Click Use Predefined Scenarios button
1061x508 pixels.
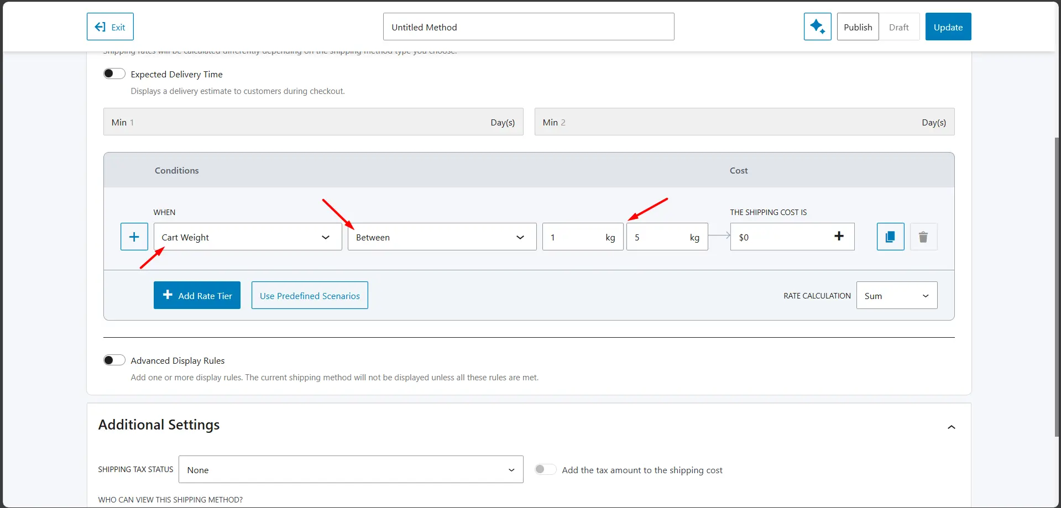(x=310, y=295)
